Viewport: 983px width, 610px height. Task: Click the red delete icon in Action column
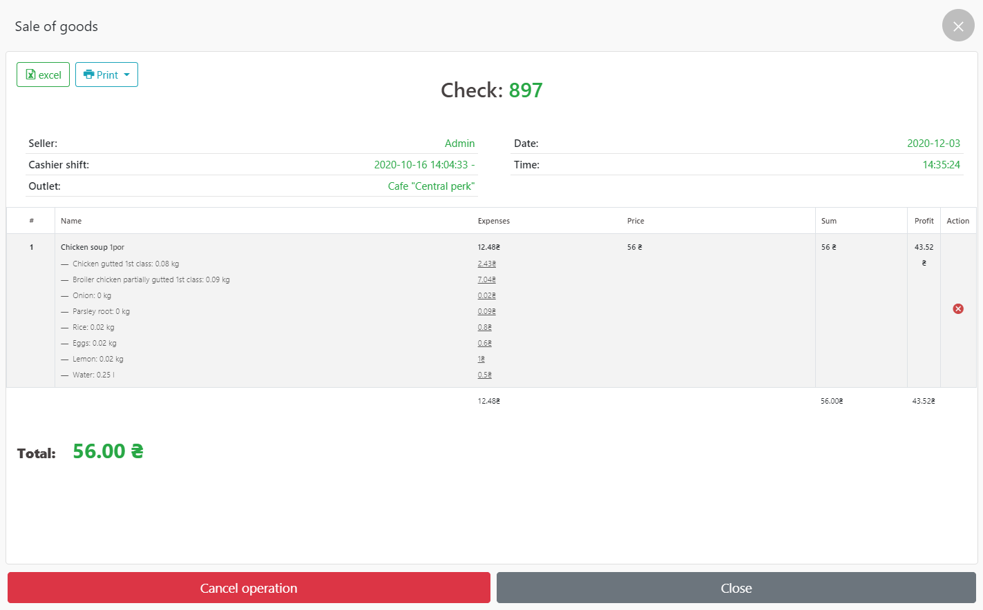[957, 308]
